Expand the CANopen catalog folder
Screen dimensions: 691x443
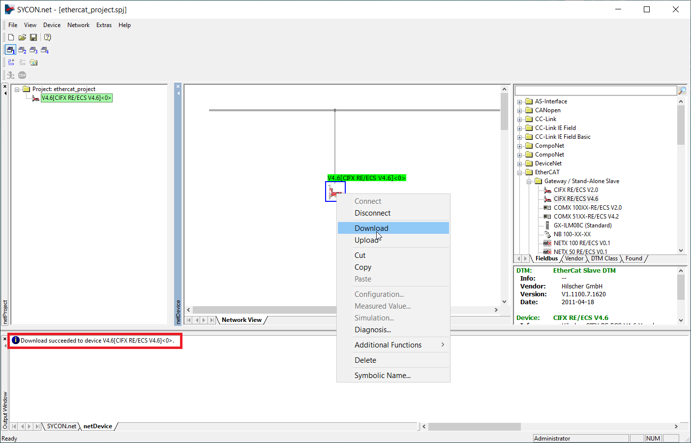(x=520, y=111)
